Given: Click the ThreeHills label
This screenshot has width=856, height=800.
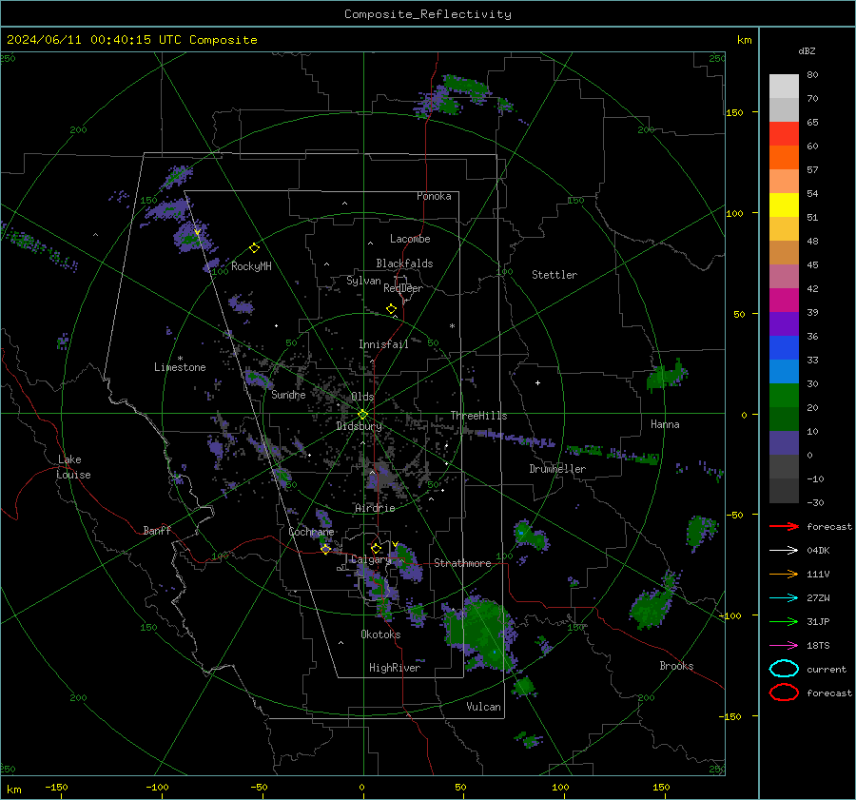Looking at the screenshot, I should click(478, 416).
